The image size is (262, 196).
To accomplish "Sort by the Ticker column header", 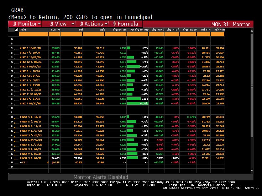I will point(24,30).
